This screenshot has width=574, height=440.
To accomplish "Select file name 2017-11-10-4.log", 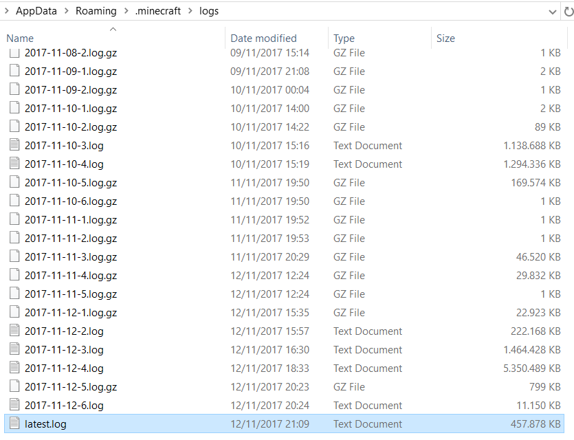I will click(64, 164).
